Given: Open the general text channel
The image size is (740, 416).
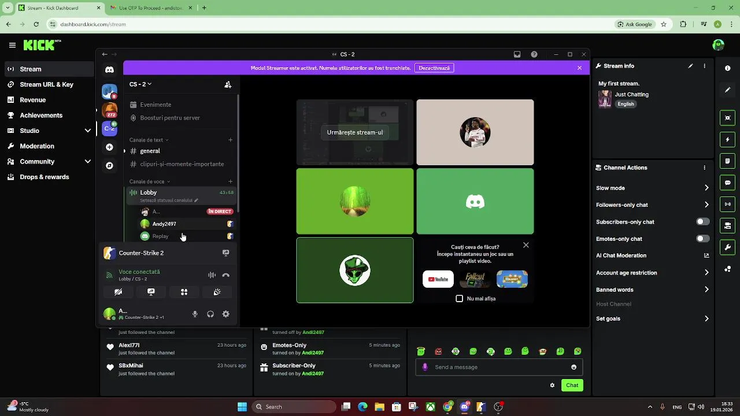Looking at the screenshot, I should [x=180, y=151].
